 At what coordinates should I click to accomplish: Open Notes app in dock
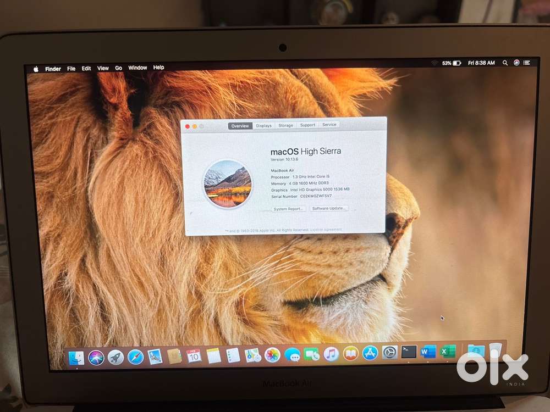213,356
